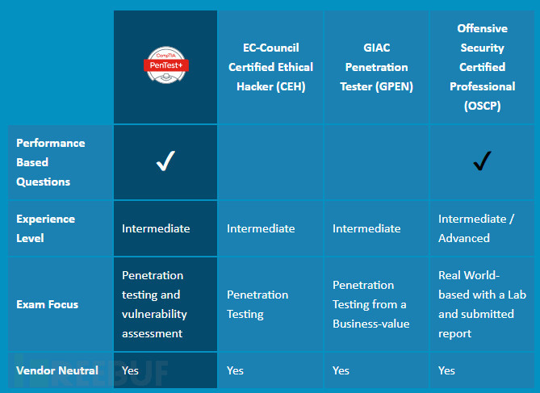
Task: Select Intermediate in the PenTest+ column
Action: coord(156,228)
